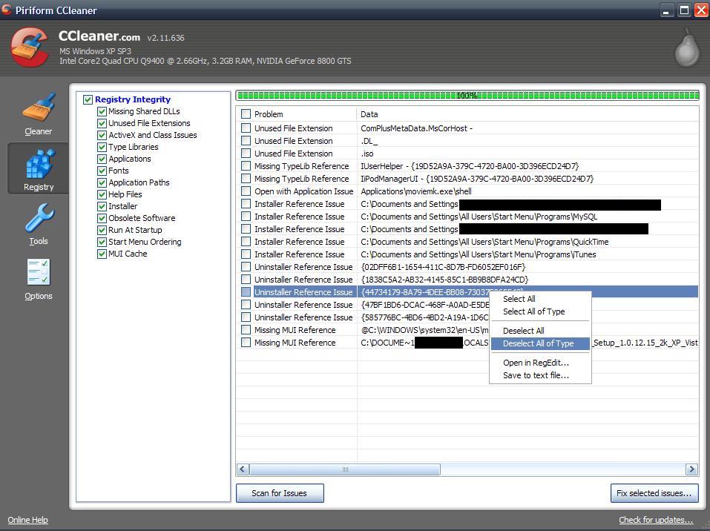710x531 pixels.
Task: Toggle the header select-all checkbox
Action: pos(246,113)
